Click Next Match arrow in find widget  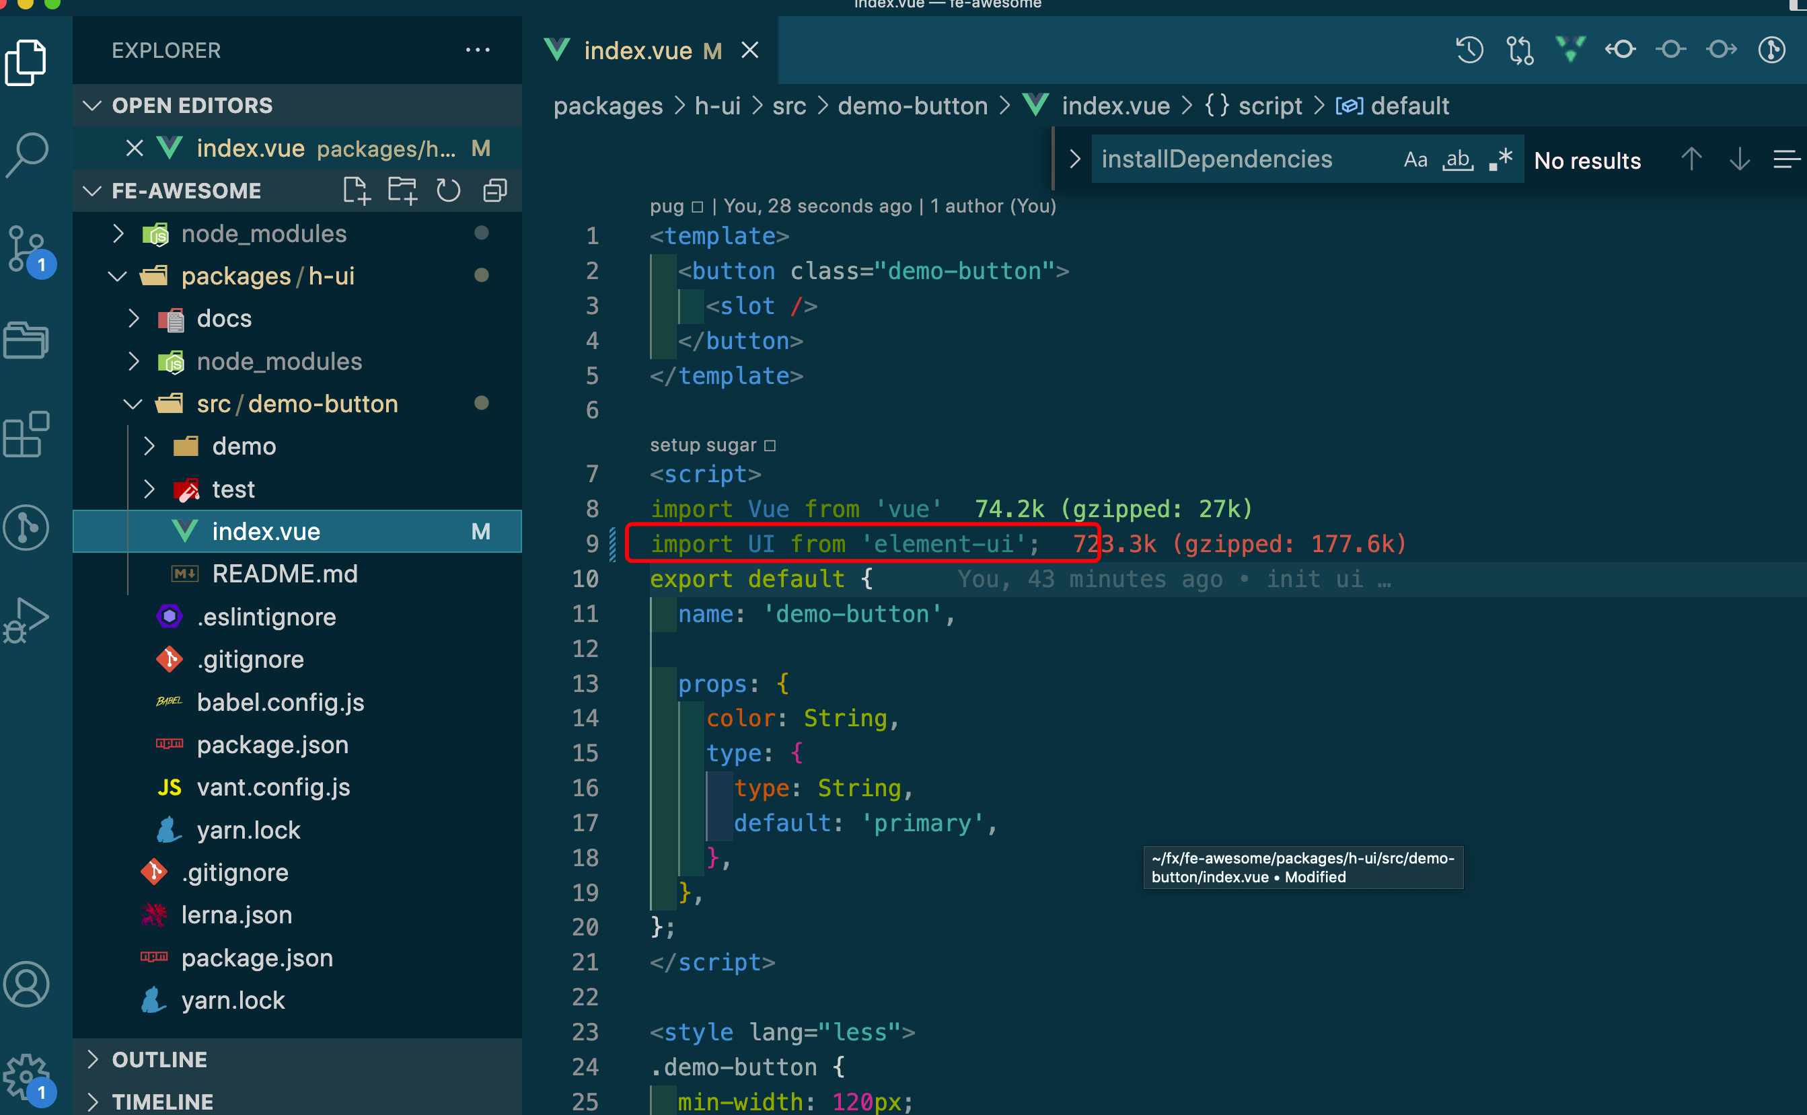pos(1739,159)
